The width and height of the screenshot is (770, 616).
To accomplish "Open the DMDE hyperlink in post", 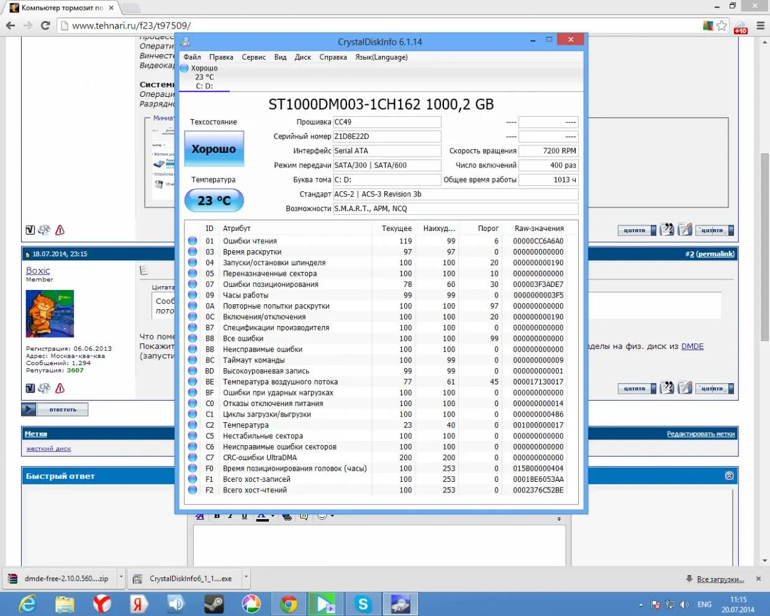I will [692, 346].
